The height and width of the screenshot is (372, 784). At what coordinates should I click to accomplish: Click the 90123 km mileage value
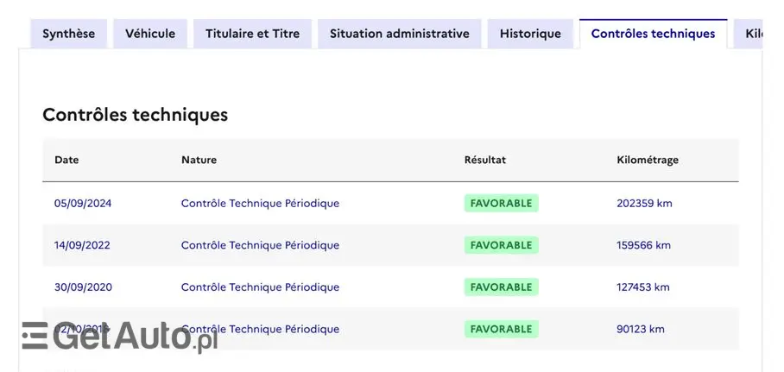point(641,329)
